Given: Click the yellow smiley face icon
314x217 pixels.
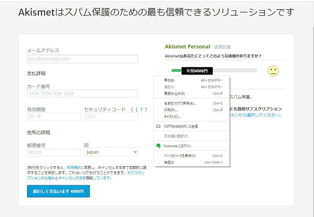Looking at the screenshot, I should (x=273, y=71).
